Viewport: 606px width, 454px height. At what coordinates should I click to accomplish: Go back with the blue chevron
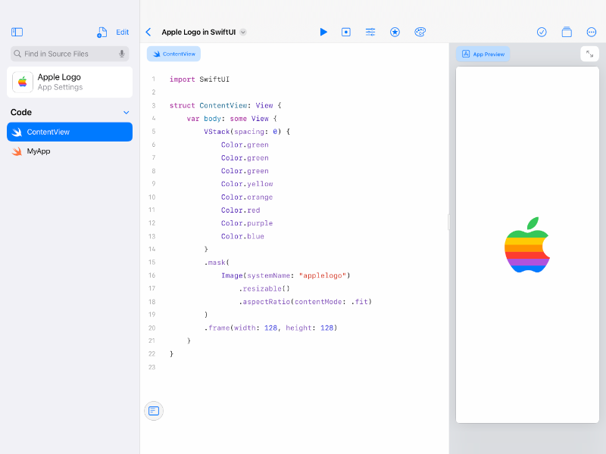pos(148,32)
